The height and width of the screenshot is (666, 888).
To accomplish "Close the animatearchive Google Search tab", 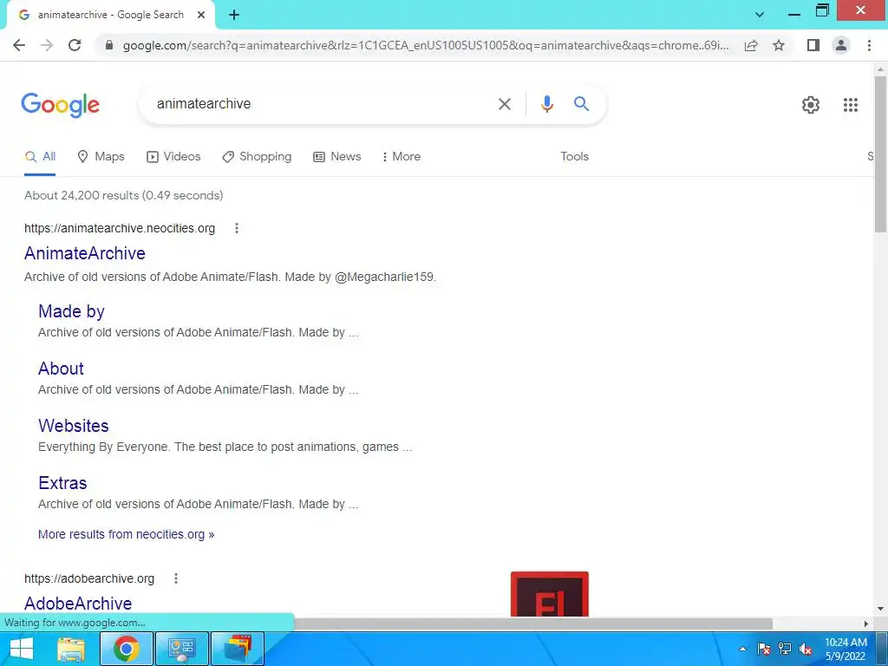I will coord(201,16).
